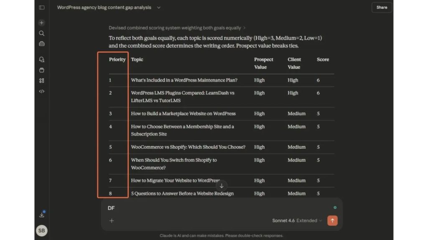
Task: Open the artifacts box icon in sidebar
Action: click(41, 70)
